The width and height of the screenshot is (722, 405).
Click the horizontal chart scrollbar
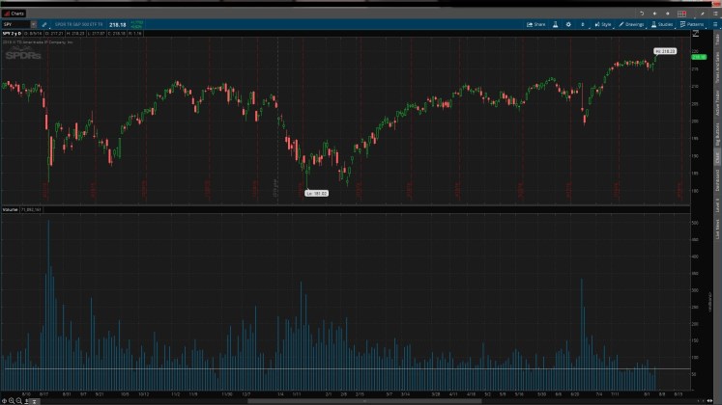coord(319,400)
